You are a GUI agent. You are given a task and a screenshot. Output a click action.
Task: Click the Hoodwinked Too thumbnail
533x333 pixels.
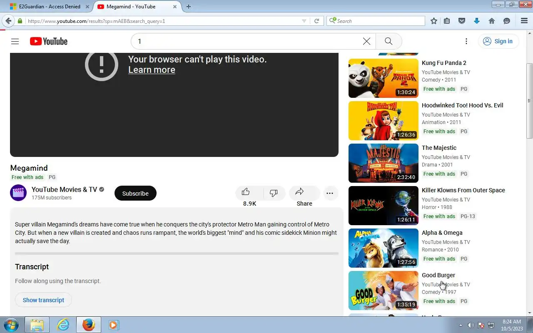[384, 121]
